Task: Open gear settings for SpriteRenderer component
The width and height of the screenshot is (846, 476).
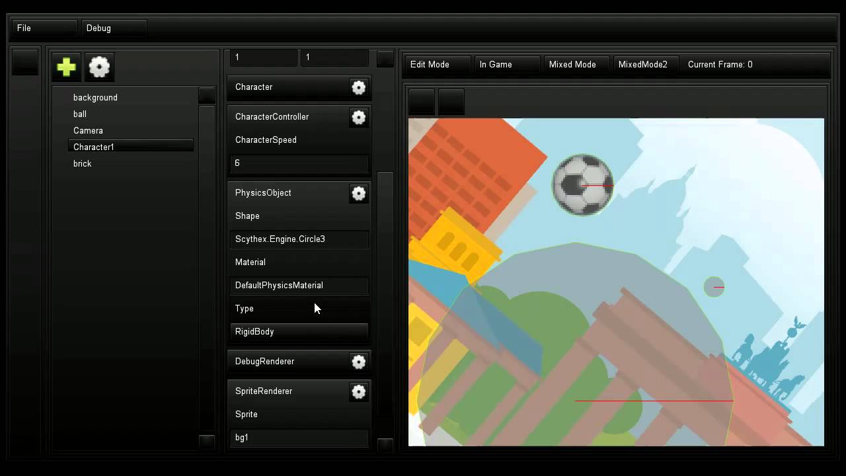Action: coord(358,391)
